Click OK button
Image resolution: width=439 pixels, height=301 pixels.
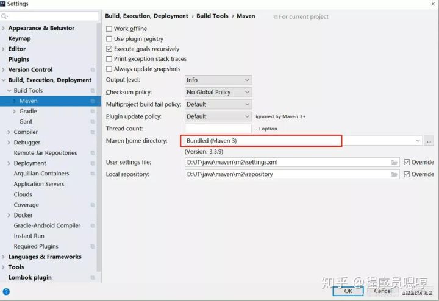click(x=348, y=291)
